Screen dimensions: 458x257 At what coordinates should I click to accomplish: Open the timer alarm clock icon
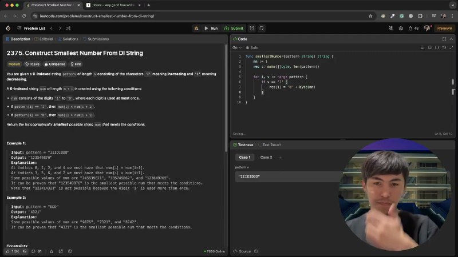point(252,28)
